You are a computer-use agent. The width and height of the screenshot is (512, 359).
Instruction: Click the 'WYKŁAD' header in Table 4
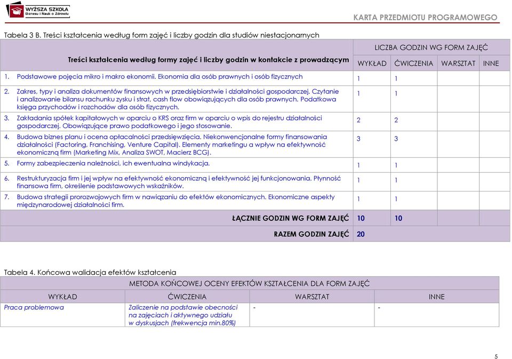[63, 297]
